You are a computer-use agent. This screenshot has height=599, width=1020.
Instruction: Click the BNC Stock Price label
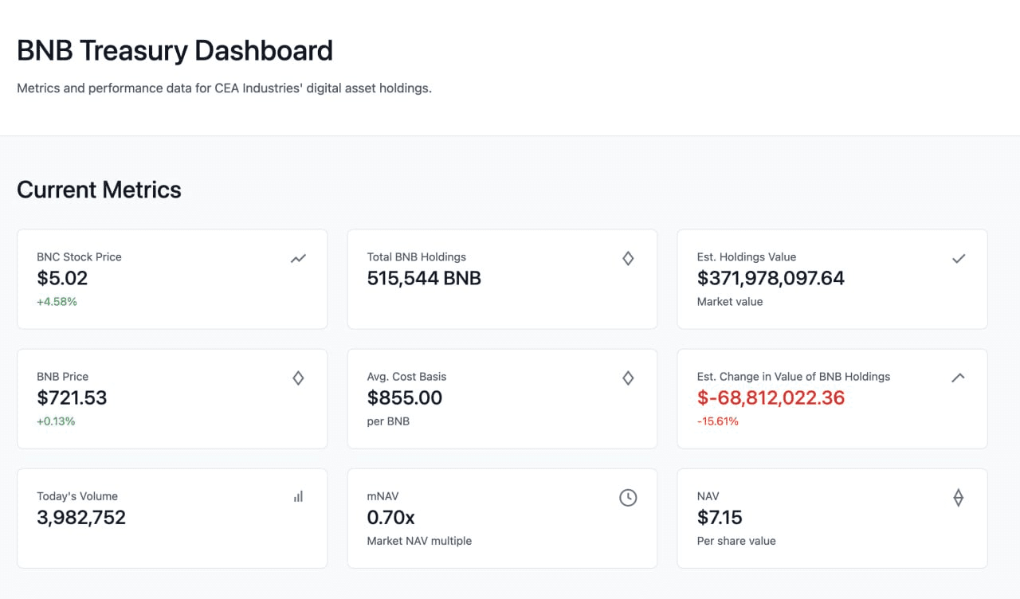(x=79, y=257)
